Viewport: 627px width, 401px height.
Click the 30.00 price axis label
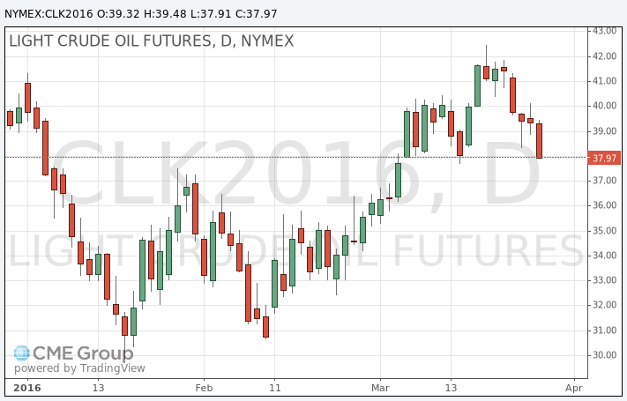click(x=604, y=355)
